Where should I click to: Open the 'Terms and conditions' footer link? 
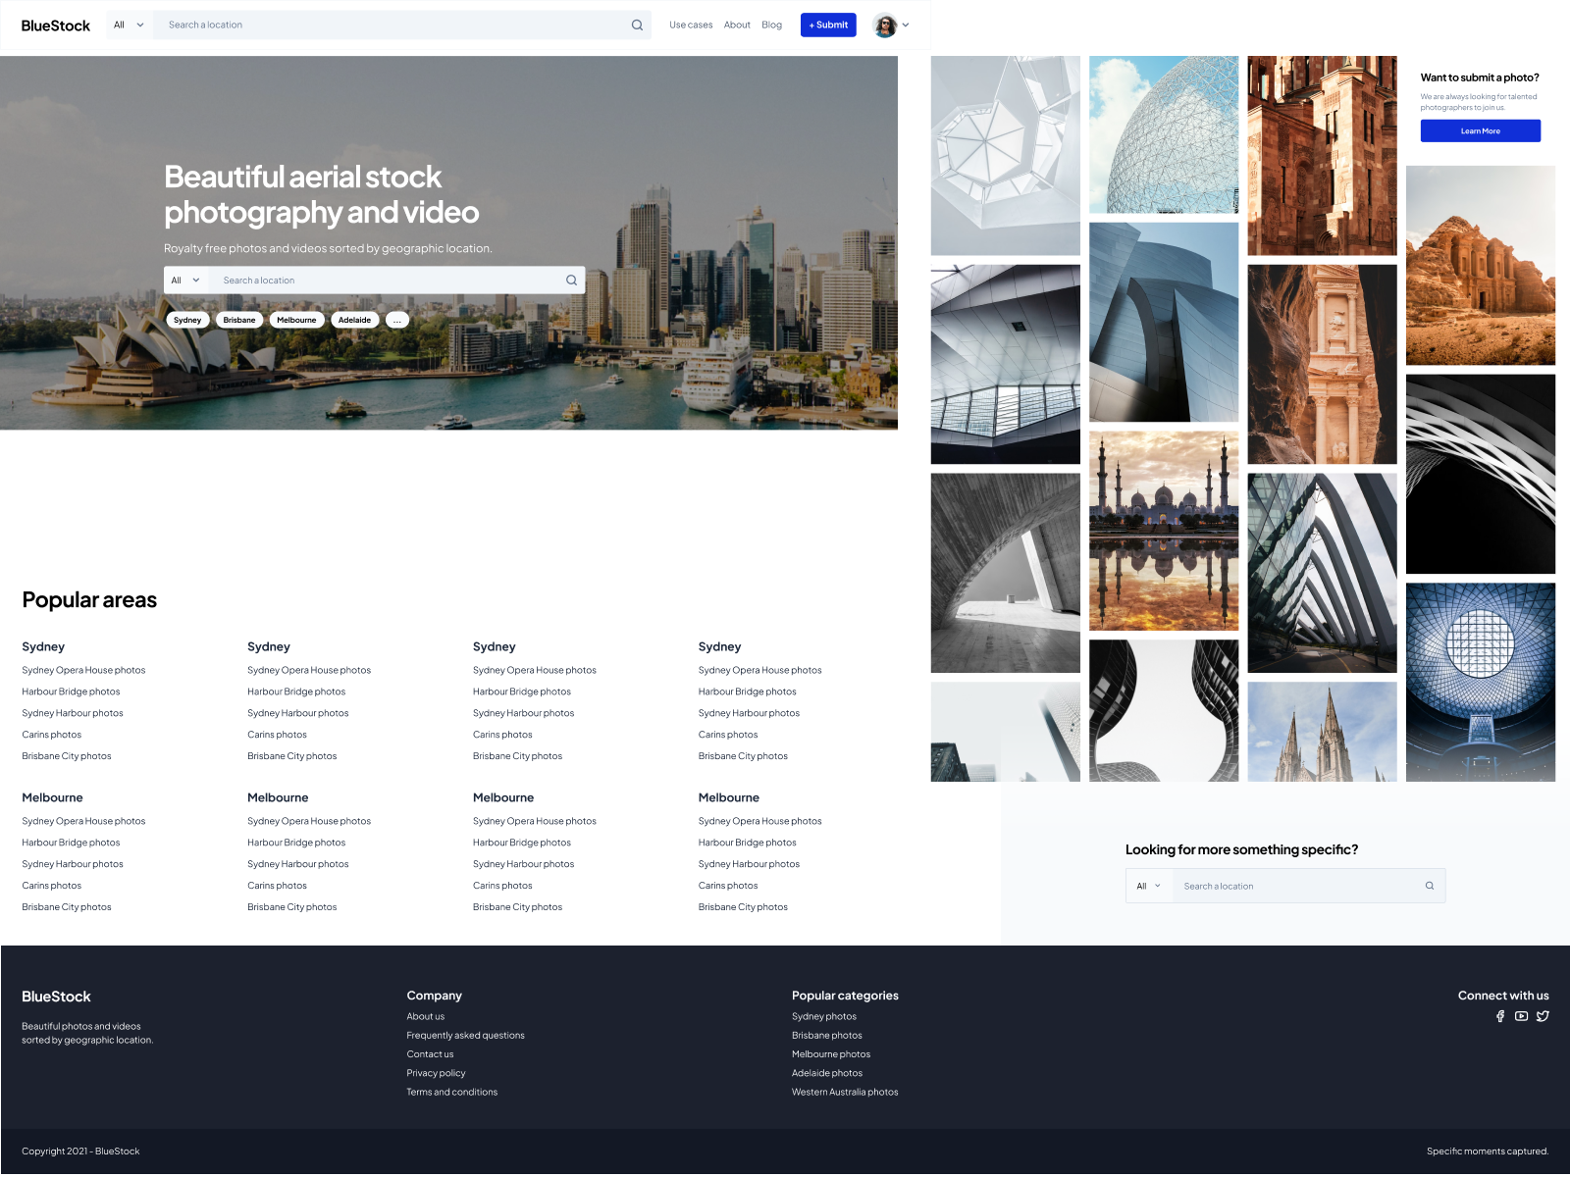[452, 1093]
